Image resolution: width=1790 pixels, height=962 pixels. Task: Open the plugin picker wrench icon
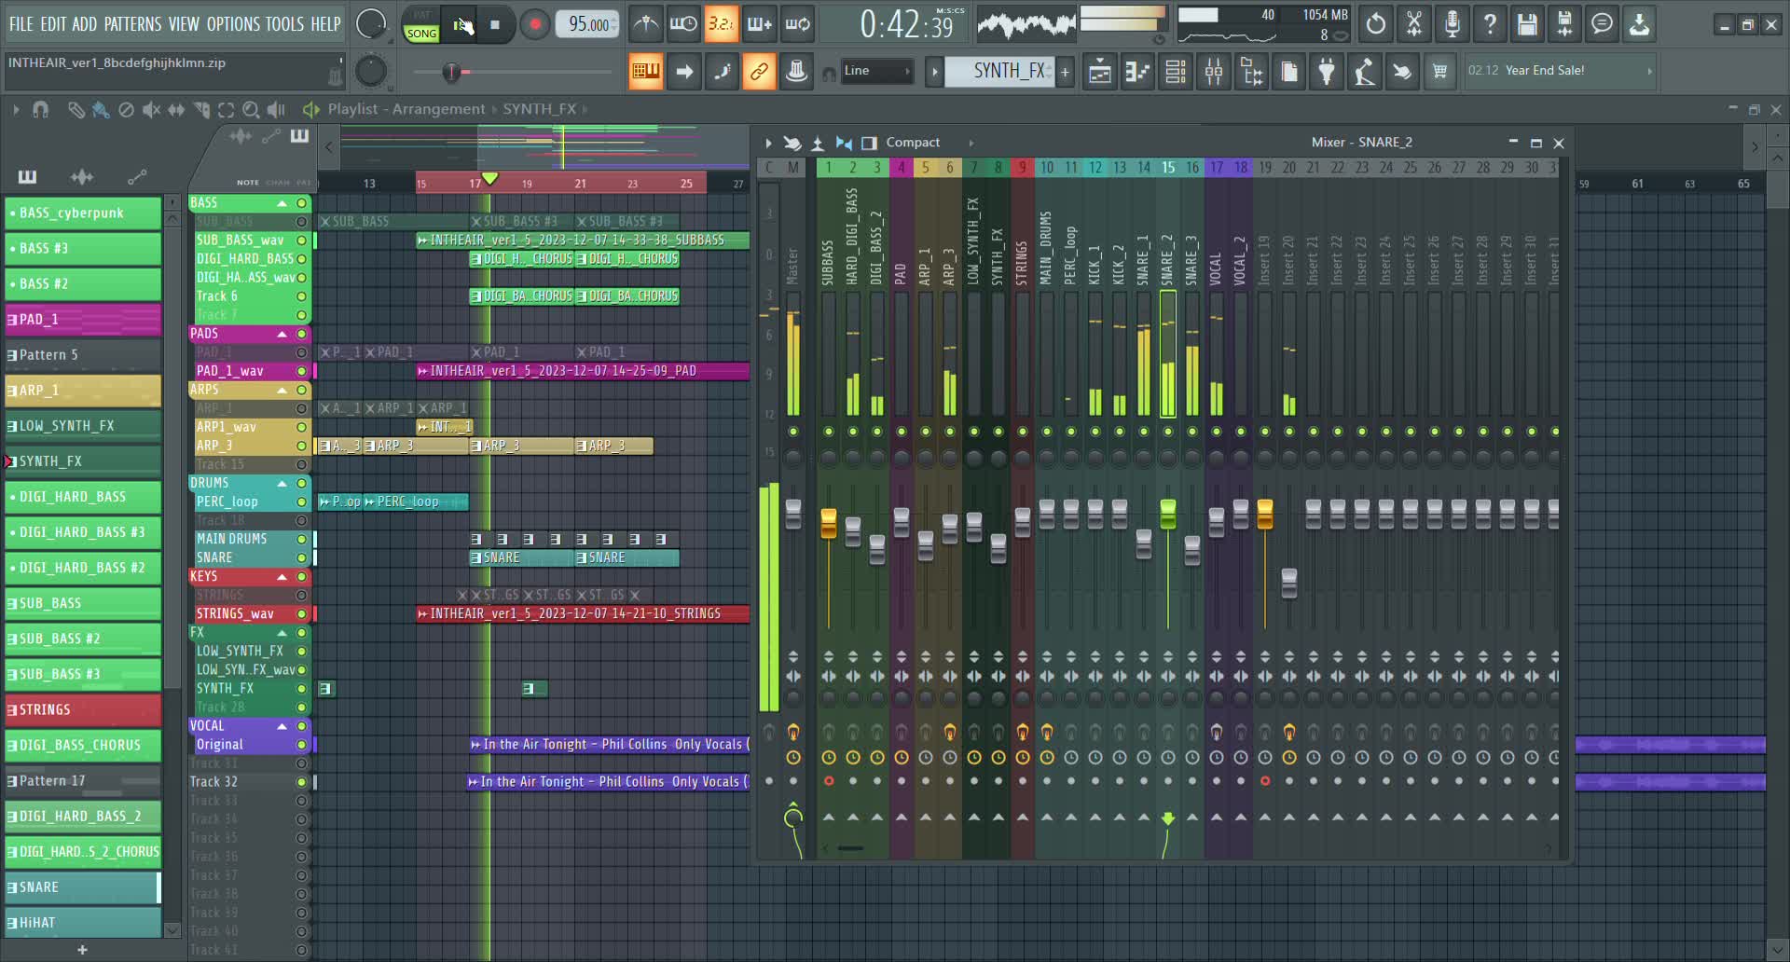click(1327, 71)
